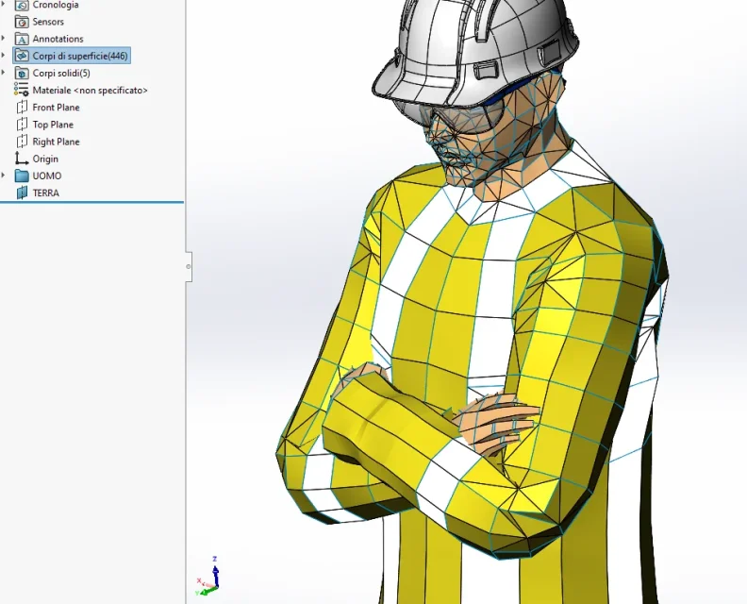
Task: Click the Sensors folder icon
Action: tap(22, 22)
